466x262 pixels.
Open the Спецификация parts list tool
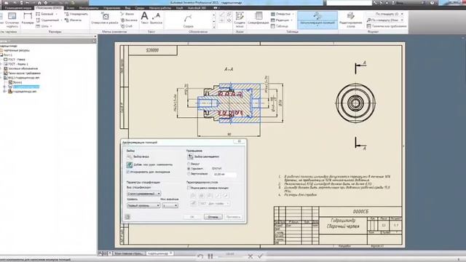[x=258, y=18]
